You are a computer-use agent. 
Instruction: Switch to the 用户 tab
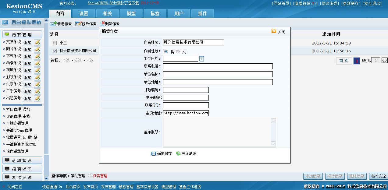tap(179, 13)
